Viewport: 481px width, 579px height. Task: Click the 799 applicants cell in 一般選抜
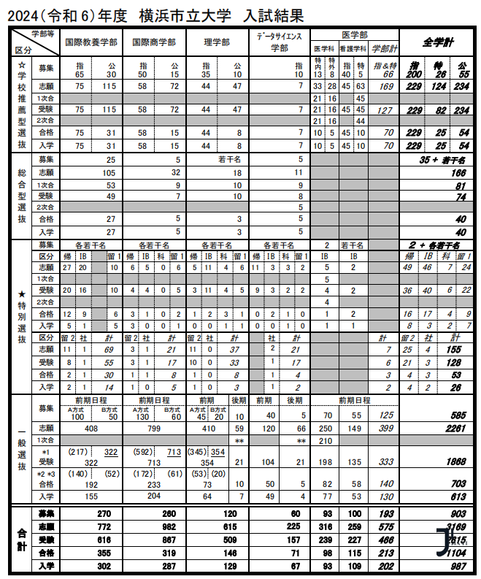coord(154,429)
